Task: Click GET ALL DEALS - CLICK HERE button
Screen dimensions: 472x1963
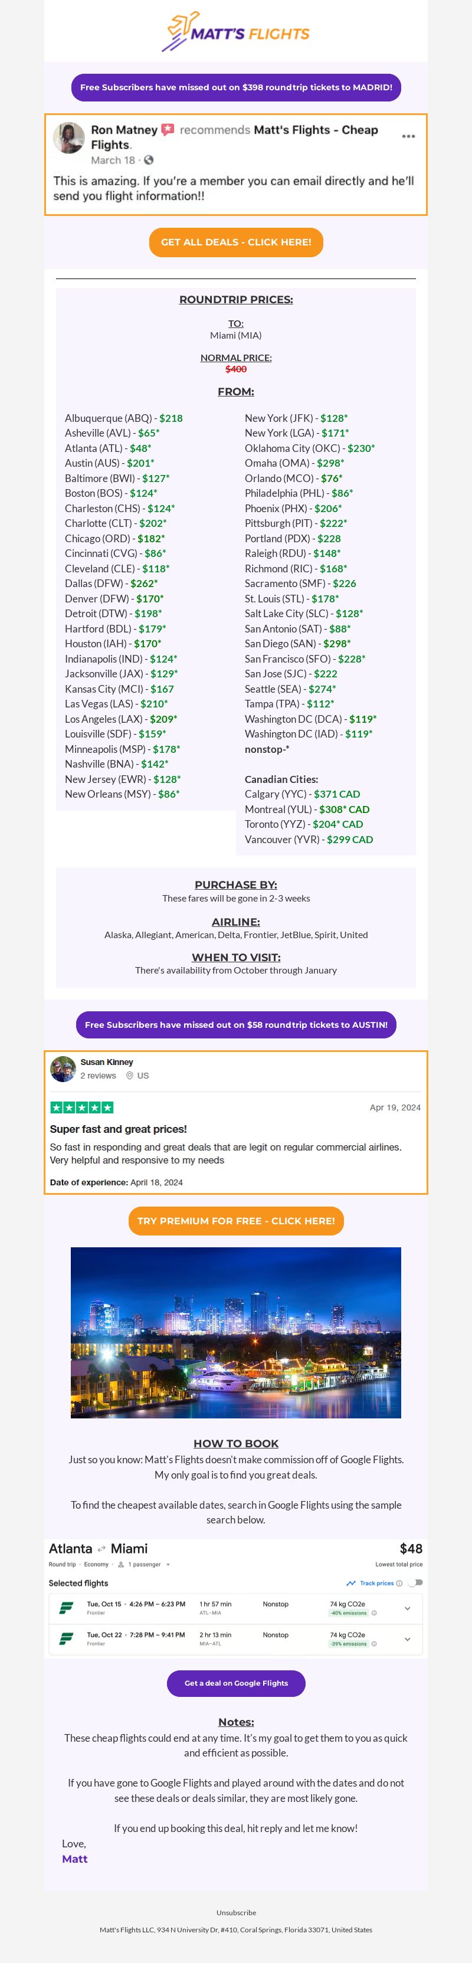Action: 235,242
